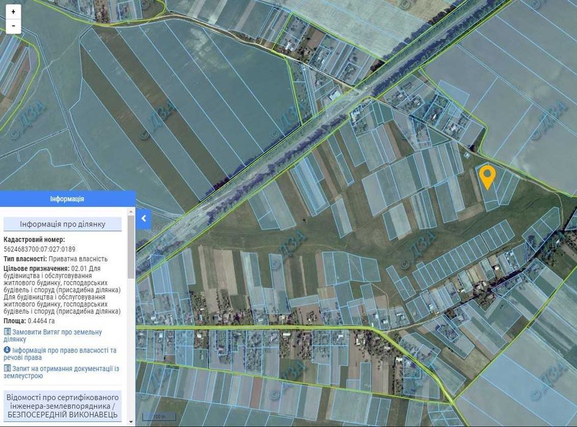Image resolution: width=577 pixels, height=427 pixels.
Task: Click the panel scrollbar up arrow
Action: (131, 212)
